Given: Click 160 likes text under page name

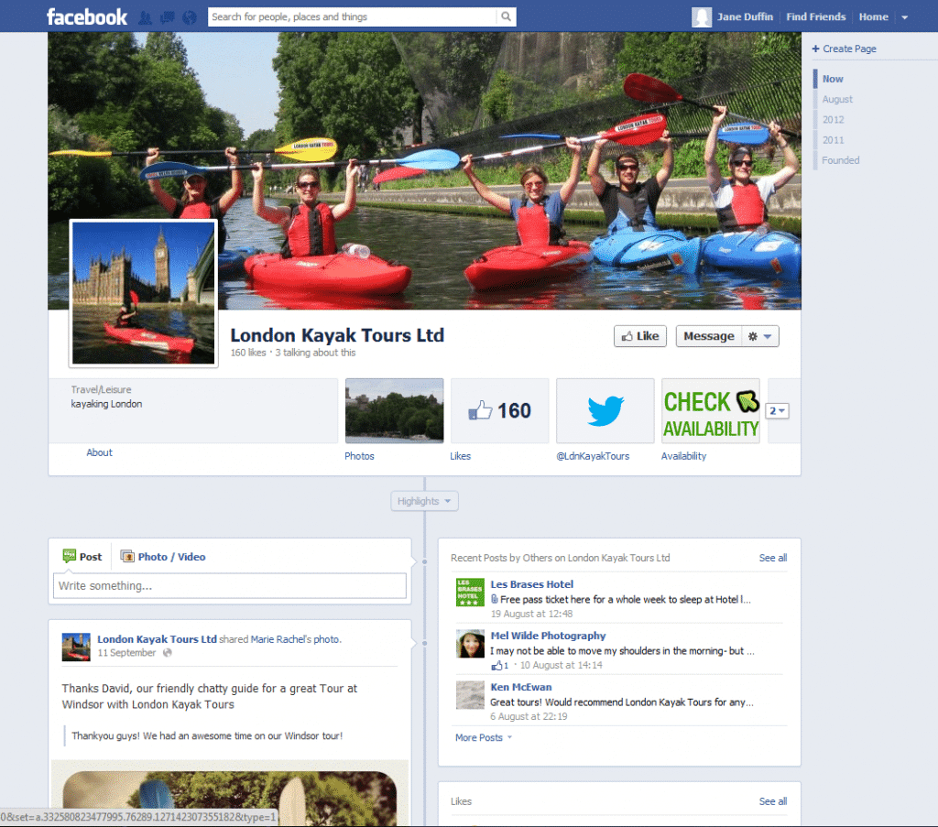Looking at the screenshot, I should [x=247, y=353].
